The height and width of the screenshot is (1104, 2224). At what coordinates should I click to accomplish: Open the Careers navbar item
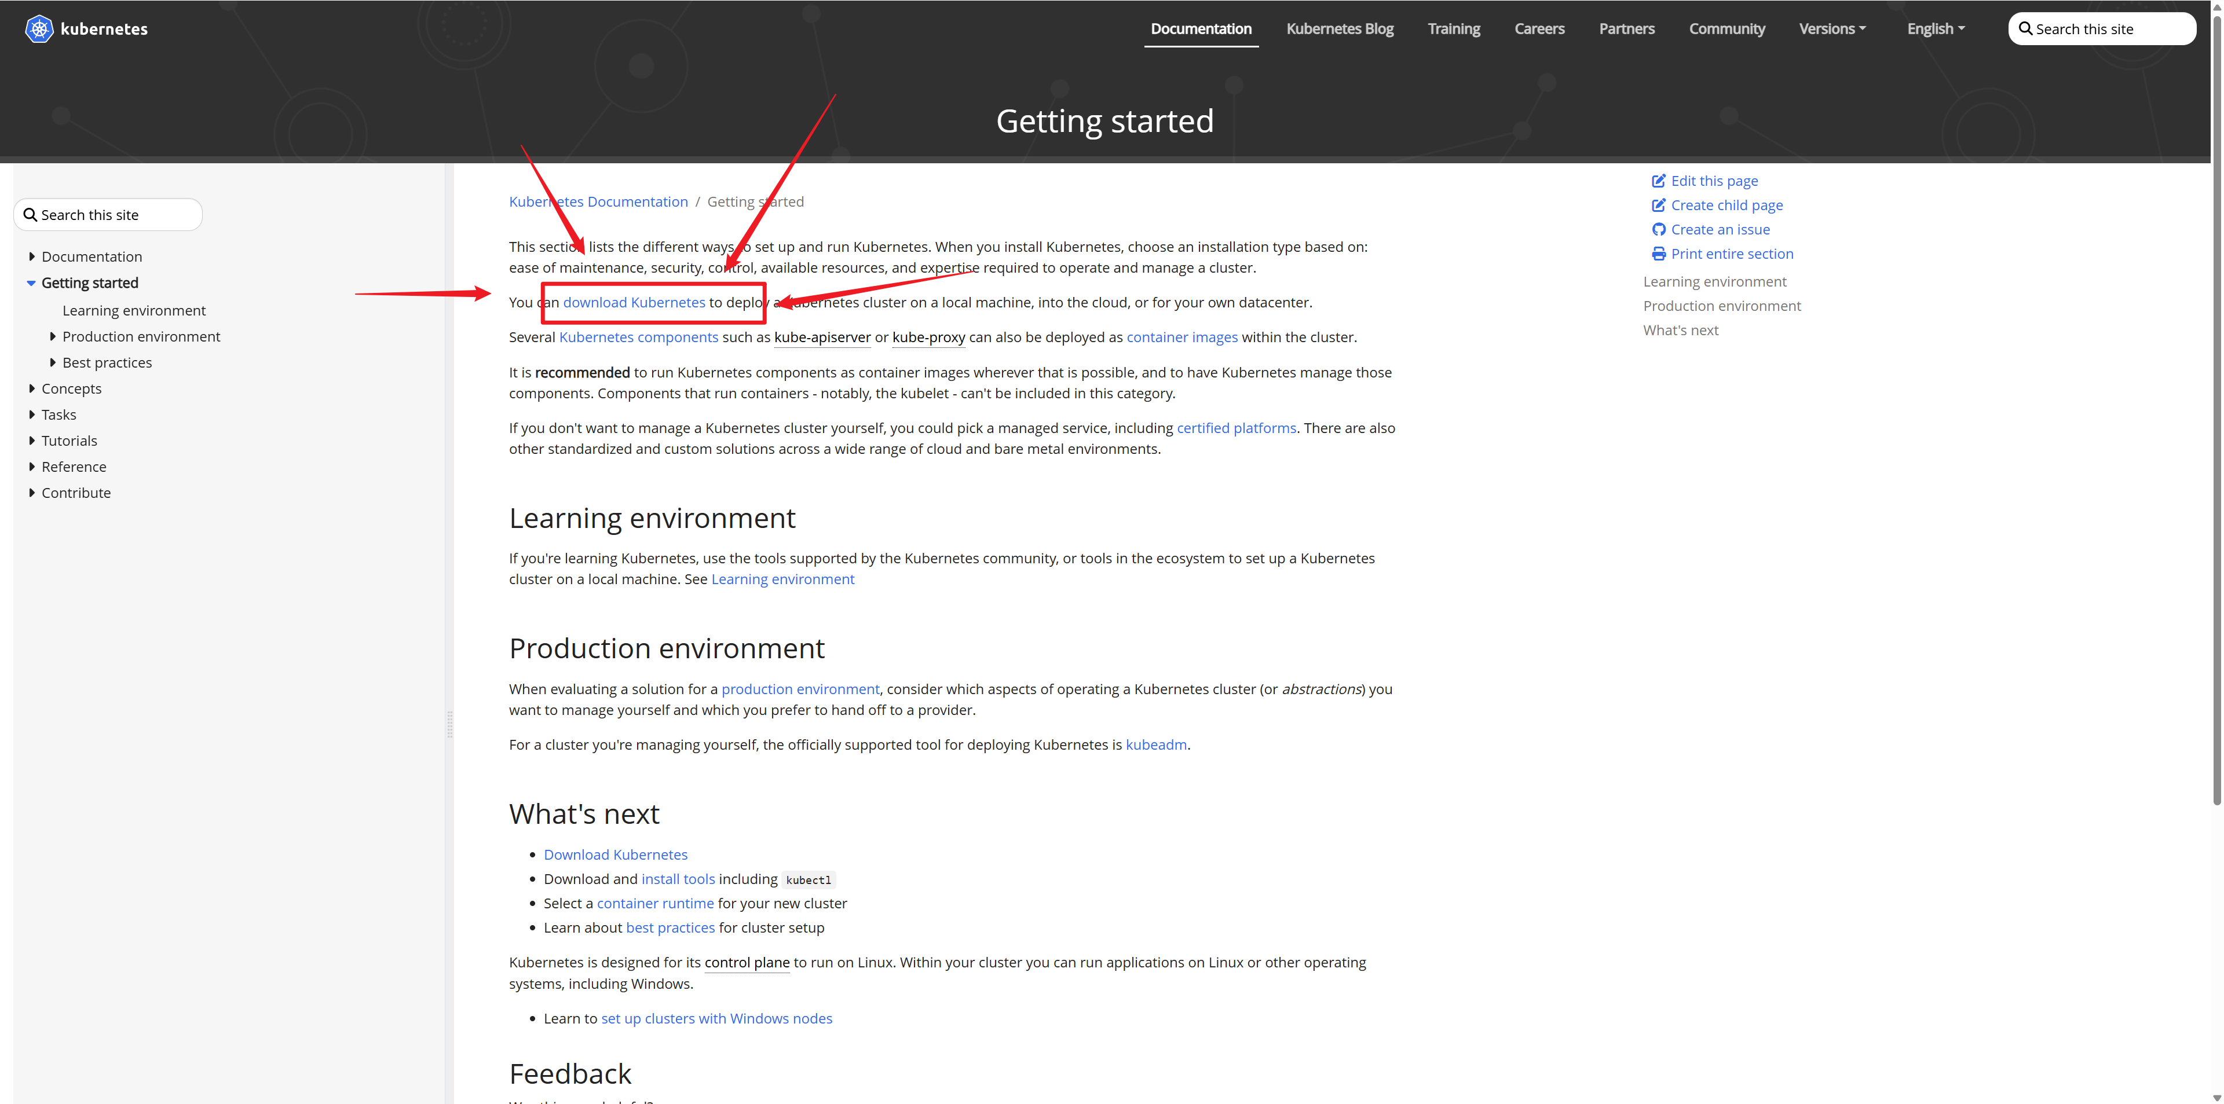(1539, 28)
